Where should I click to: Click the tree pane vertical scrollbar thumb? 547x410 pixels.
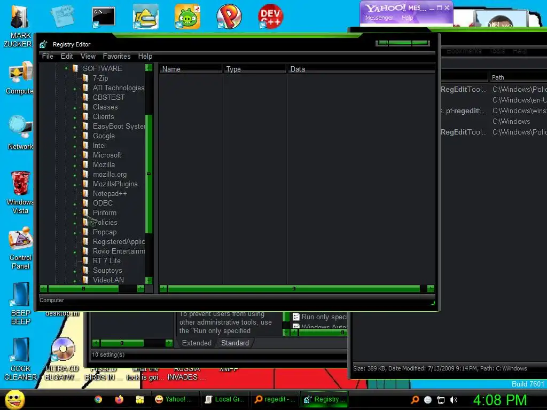[149, 174]
